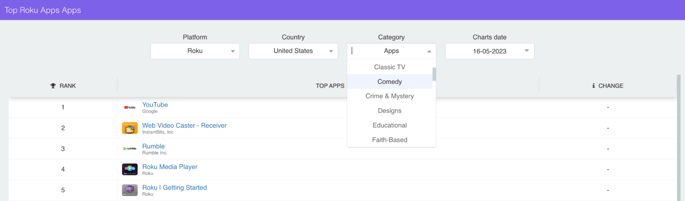Open the Rumble app link
The image size is (685, 201).
[153, 146]
